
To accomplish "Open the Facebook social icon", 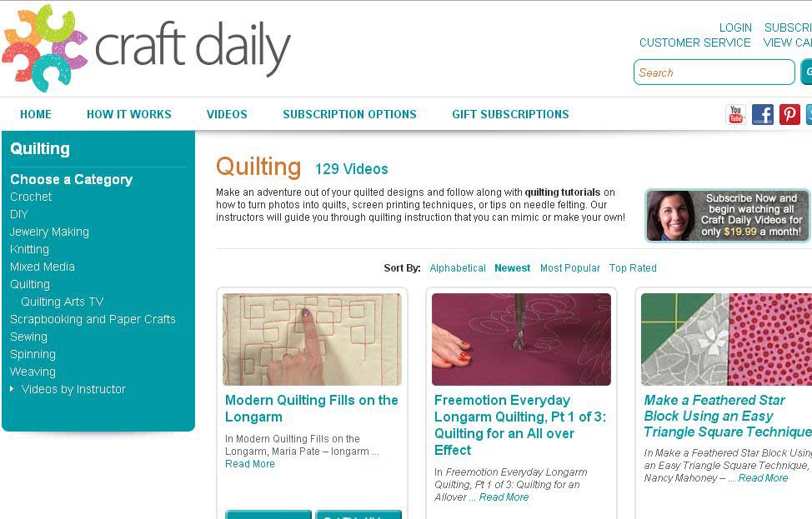I will 762,114.
